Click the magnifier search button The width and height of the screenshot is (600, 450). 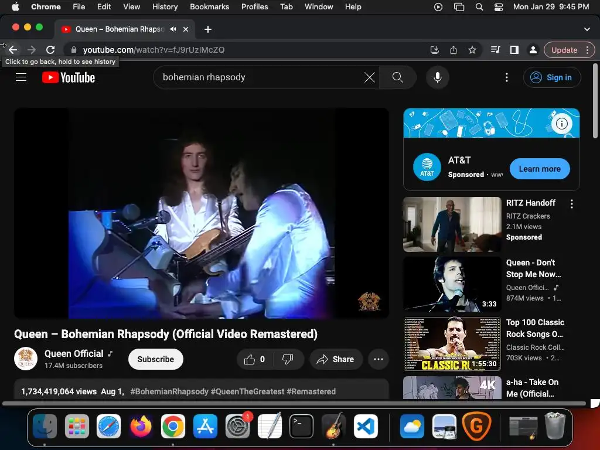[x=398, y=77]
